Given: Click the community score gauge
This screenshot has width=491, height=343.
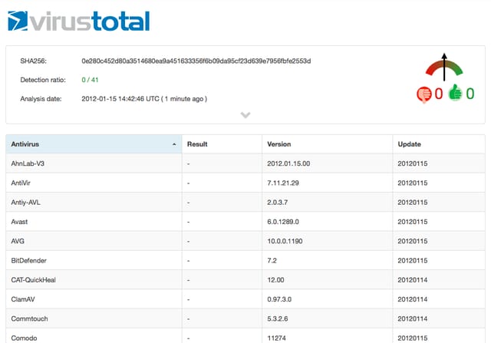Looking at the screenshot, I should 444,67.
